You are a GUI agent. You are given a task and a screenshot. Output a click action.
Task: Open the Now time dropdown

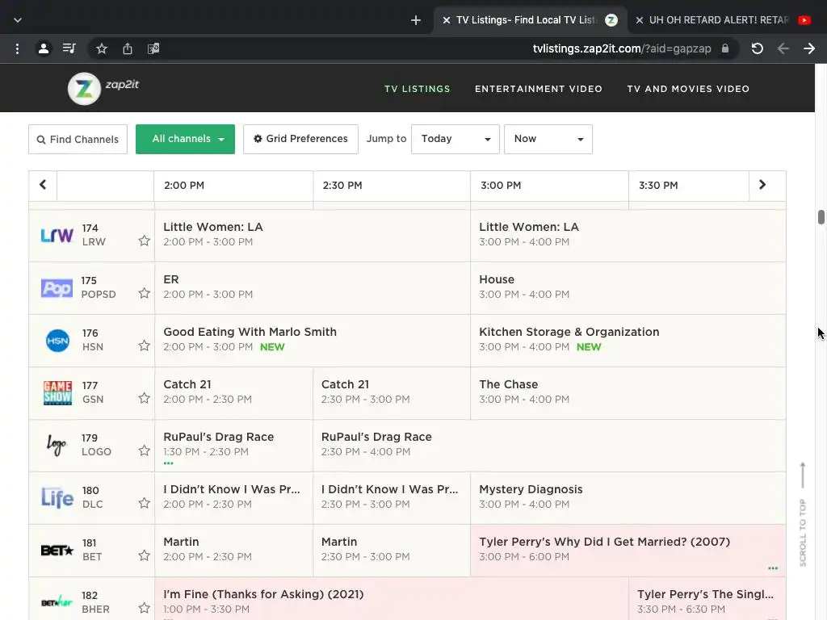point(548,139)
